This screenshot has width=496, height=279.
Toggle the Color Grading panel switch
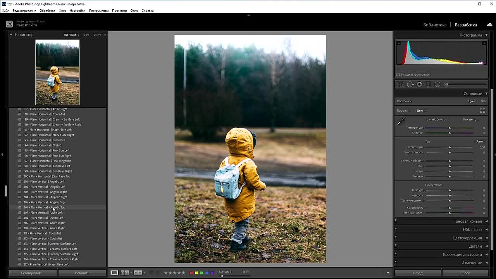pos(396,238)
